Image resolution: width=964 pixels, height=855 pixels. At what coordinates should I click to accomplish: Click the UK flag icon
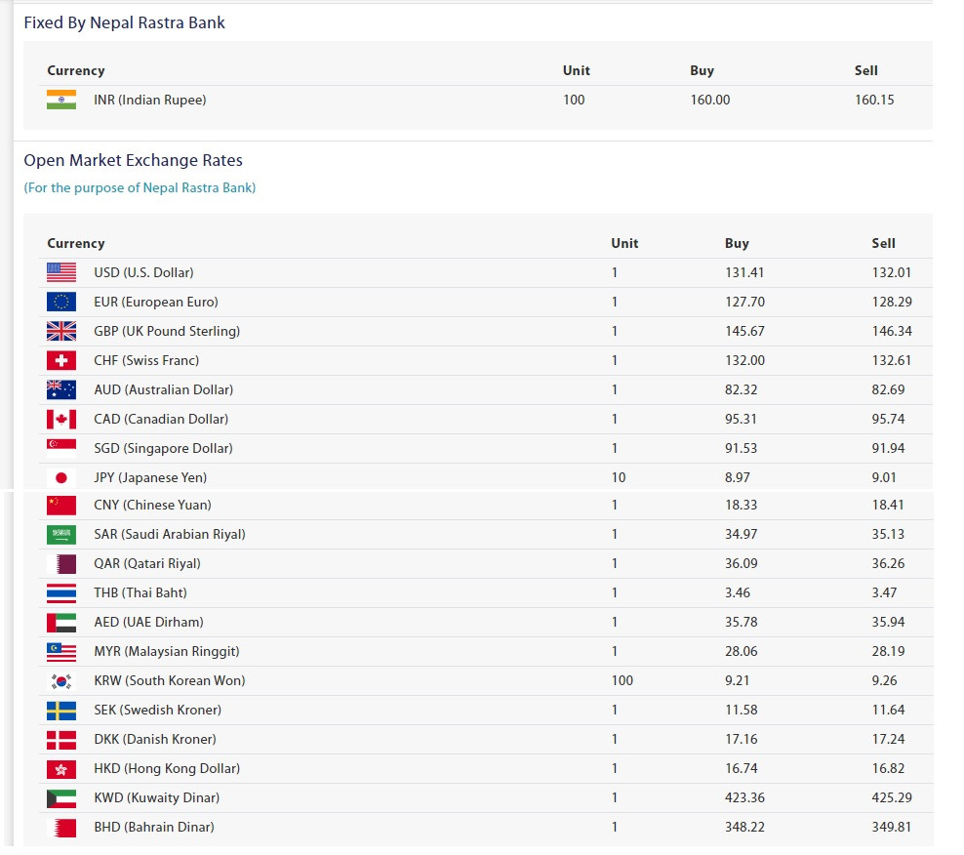pyautogui.click(x=61, y=331)
